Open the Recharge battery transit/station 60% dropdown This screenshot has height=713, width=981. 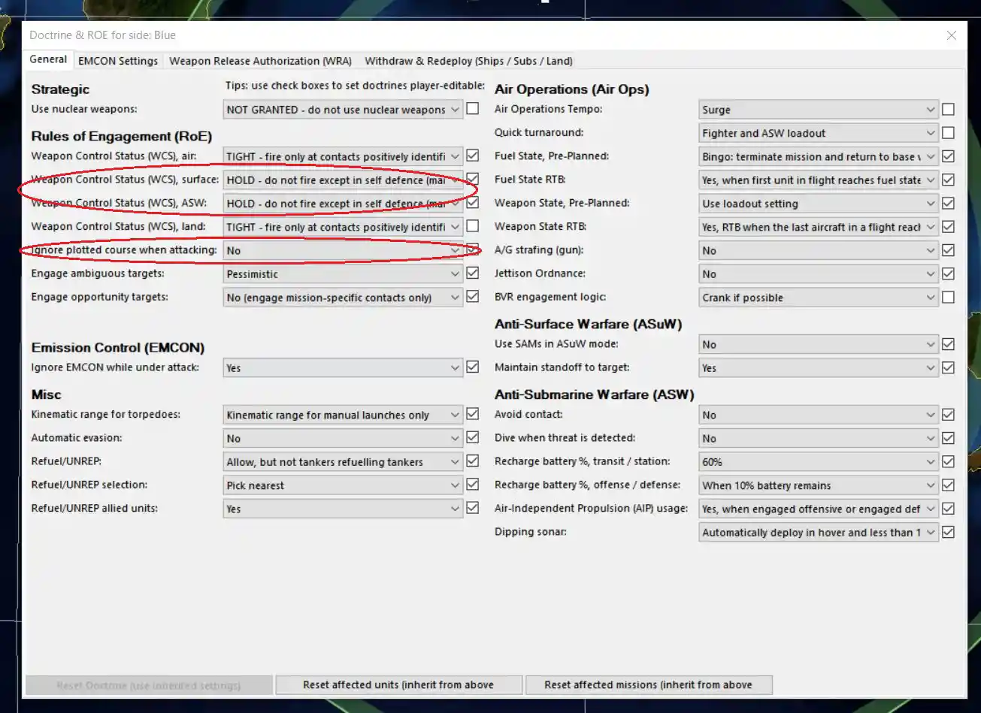point(818,462)
